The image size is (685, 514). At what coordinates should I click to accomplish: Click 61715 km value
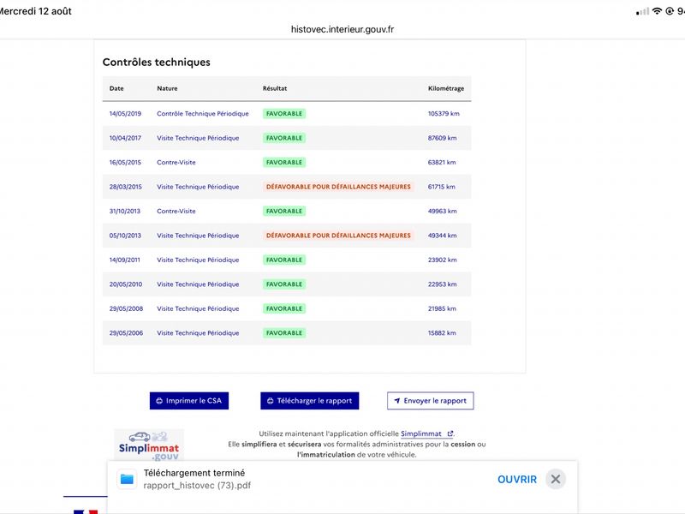[441, 187]
